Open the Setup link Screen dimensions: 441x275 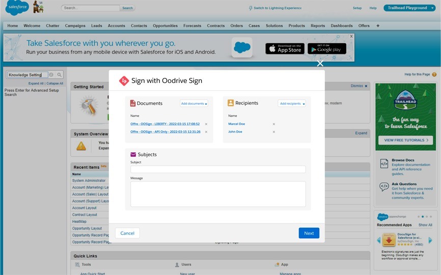[x=357, y=8]
